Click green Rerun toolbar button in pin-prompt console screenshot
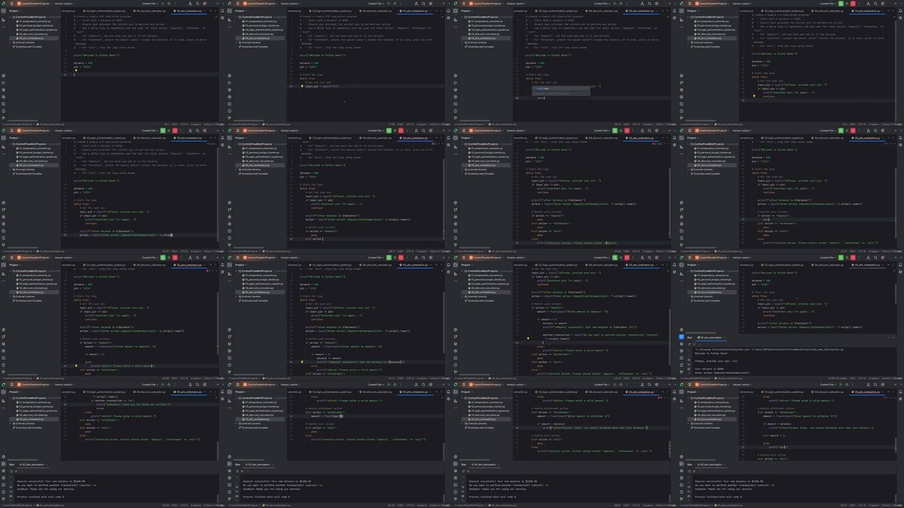The width and height of the screenshot is (904, 508). click(x=841, y=257)
